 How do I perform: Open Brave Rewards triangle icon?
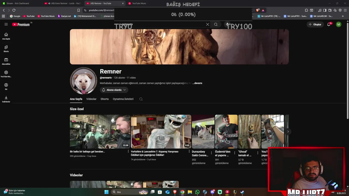pyautogui.click(x=263, y=10)
